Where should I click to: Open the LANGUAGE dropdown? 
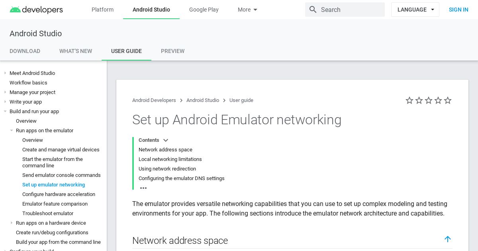pyautogui.click(x=415, y=10)
